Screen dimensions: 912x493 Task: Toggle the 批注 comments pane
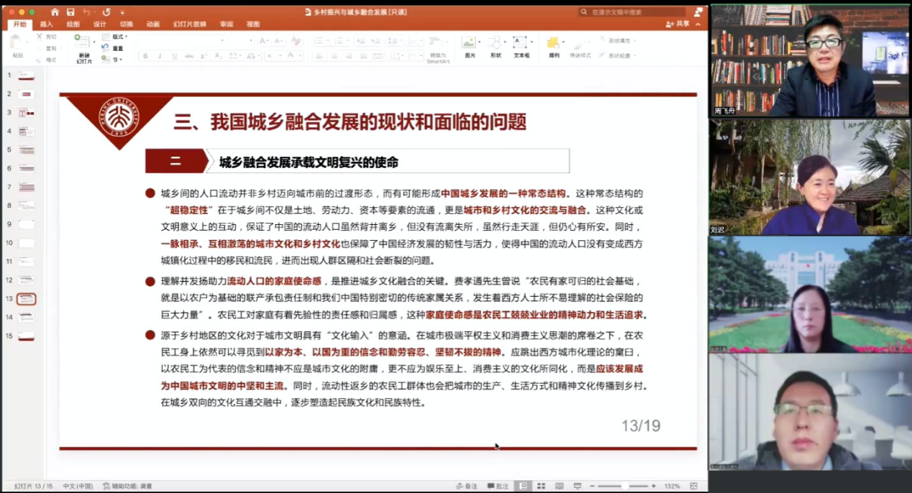pos(498,486)
